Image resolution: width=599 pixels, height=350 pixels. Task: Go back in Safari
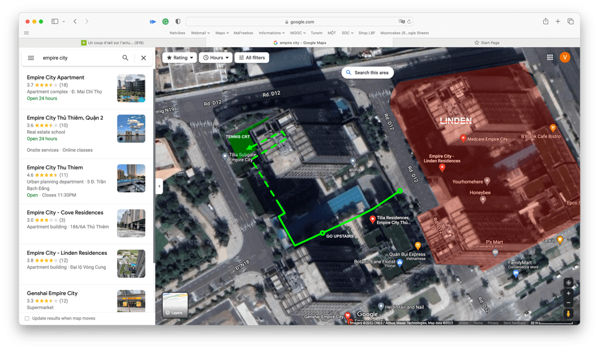75,22
